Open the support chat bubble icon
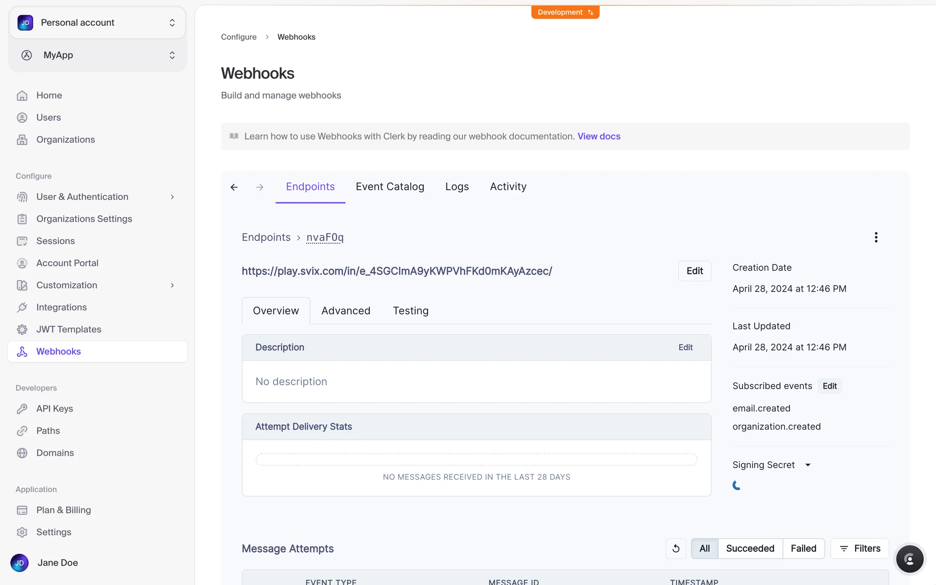This screenshot has height=585, width=936. tap(909, 559)
